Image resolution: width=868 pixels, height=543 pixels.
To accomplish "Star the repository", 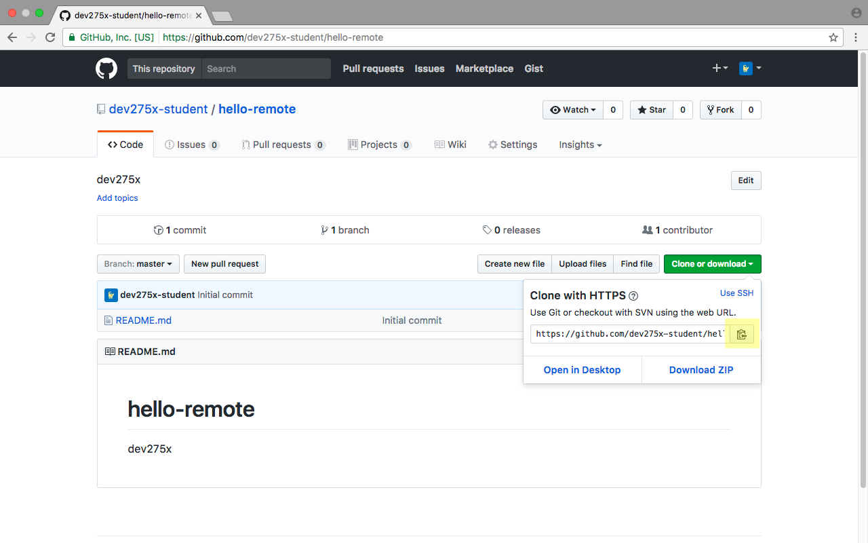I will tap(651, 110).
